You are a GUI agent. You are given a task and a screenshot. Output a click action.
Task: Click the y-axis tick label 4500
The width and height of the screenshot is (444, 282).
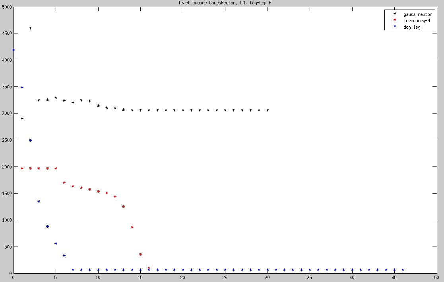pos(7,33)
